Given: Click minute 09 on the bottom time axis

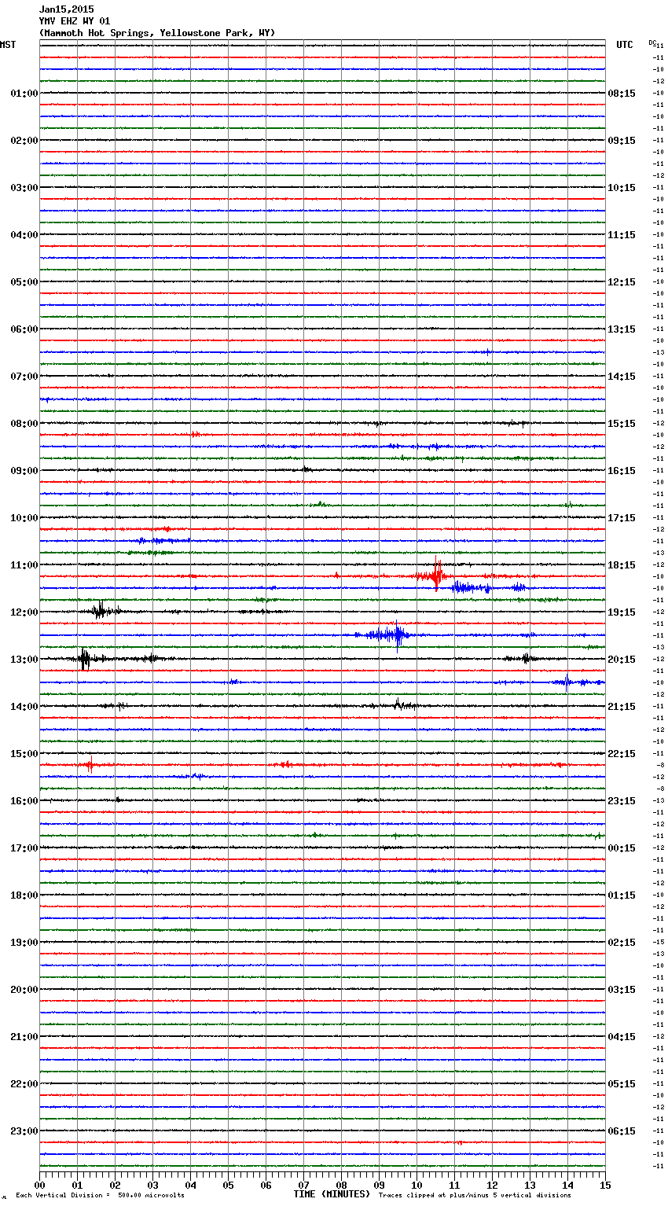Looking at the screenshot, I should (x=379, y=1185).
